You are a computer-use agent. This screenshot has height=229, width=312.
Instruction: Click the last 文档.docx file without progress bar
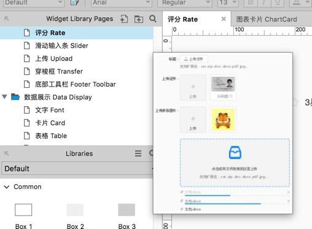click(x=193, y=209)
